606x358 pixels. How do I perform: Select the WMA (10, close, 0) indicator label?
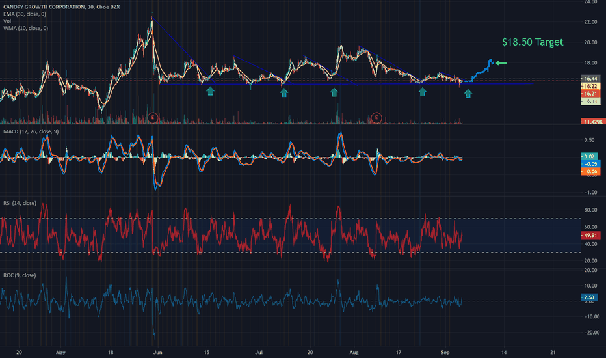click(25, 28)
